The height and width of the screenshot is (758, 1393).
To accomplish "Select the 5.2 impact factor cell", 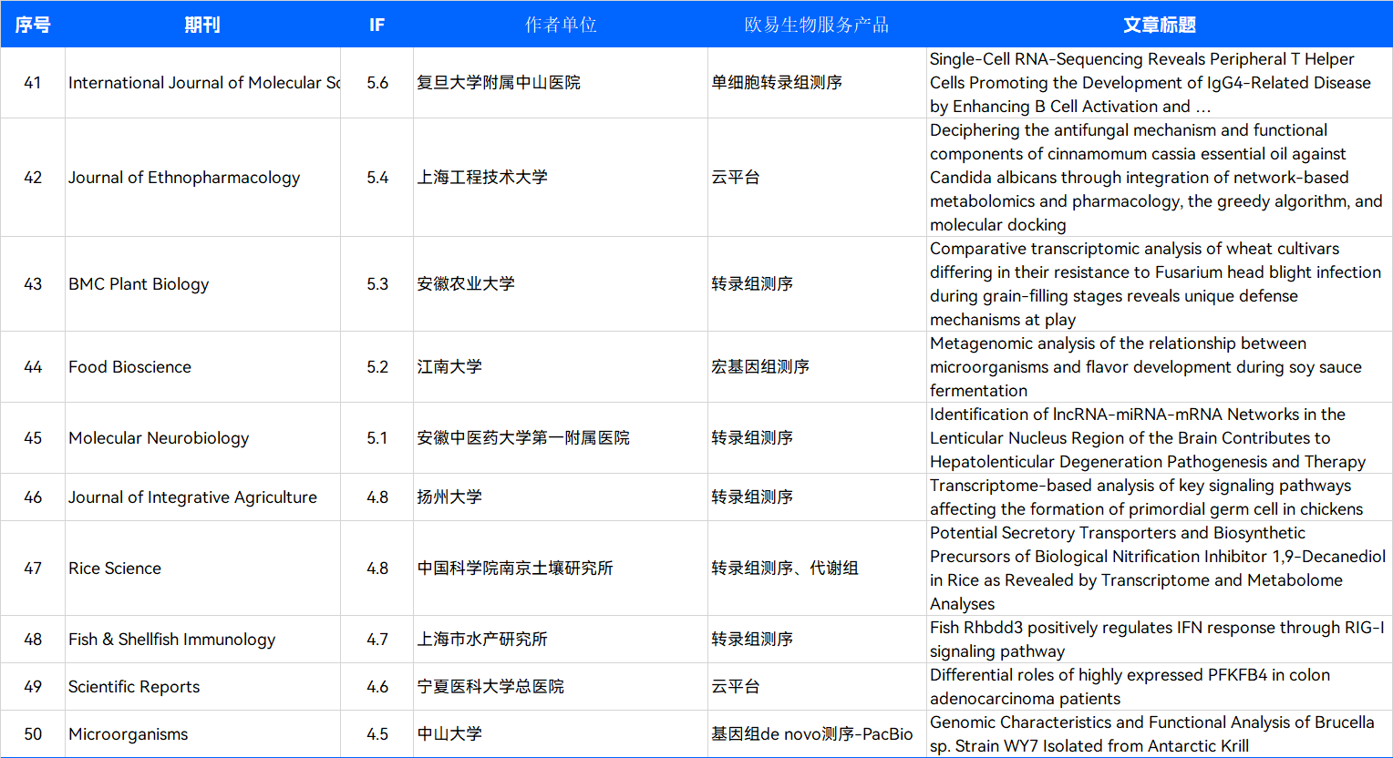I will point(377,367).
